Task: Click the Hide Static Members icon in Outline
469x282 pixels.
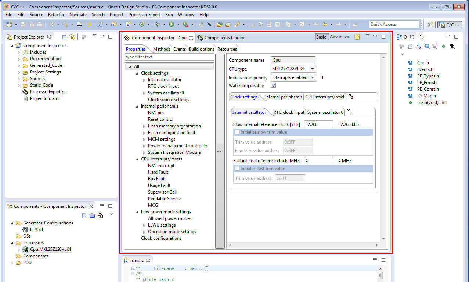Action: pyautogui.click(x=435, y=46)
